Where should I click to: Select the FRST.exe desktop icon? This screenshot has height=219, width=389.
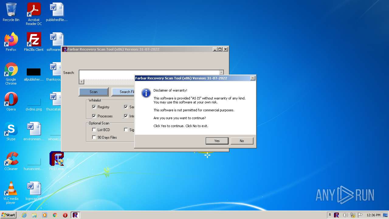click(x=57, y=161)
